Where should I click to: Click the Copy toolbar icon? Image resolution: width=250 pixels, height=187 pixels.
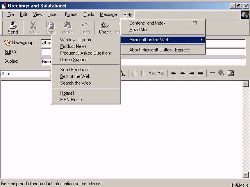coord(50,25)
